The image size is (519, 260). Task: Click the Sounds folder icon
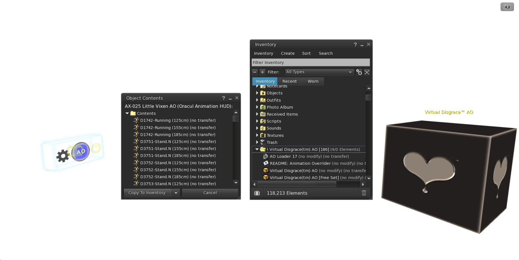[x=263, y=128]
